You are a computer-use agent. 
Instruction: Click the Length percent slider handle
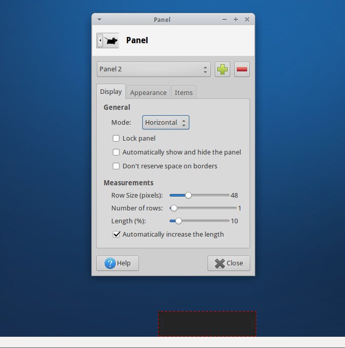point(178,221)
